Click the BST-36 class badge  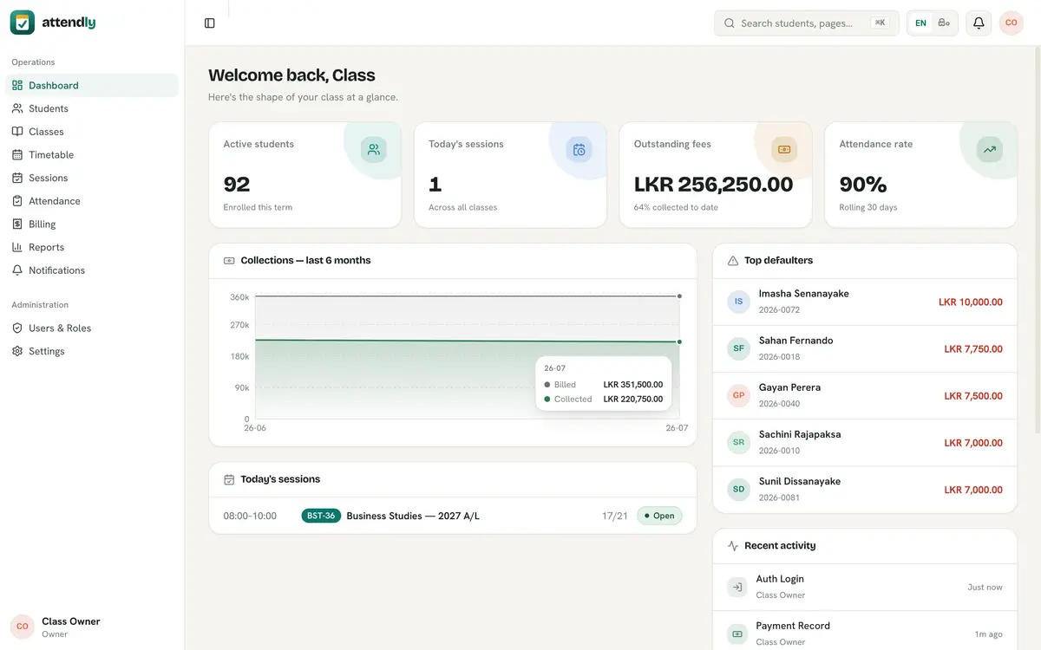pos(321,516)
